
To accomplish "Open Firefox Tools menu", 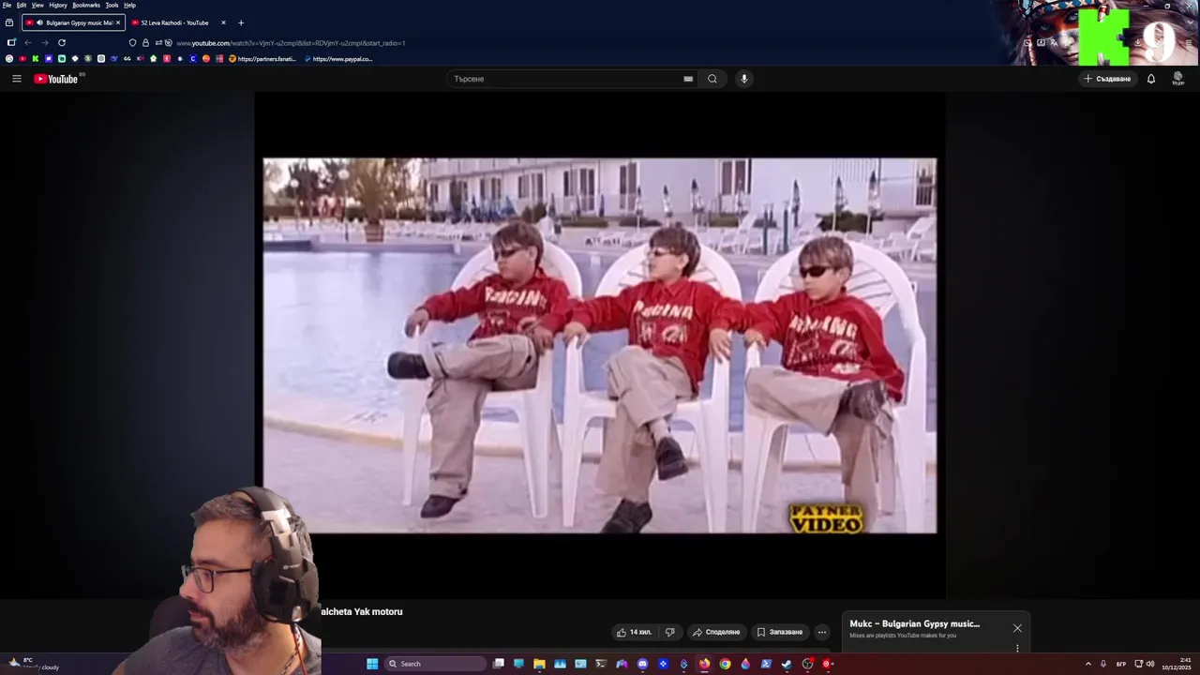I will coord(112,5).
